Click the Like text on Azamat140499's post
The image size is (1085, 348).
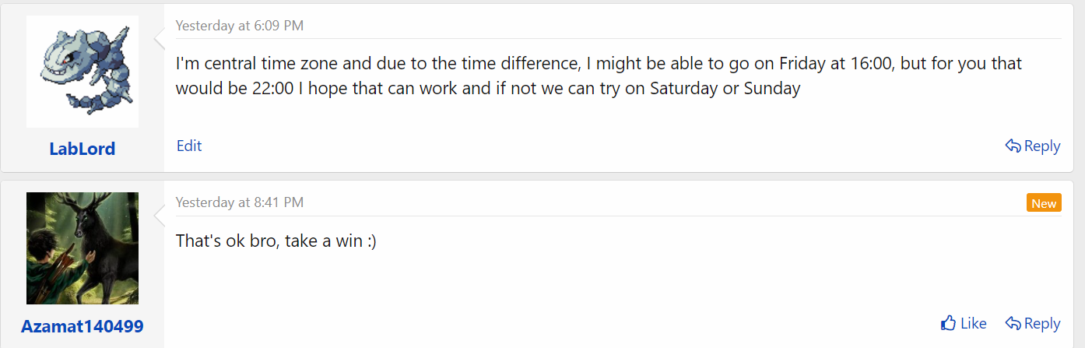point(974,323)
